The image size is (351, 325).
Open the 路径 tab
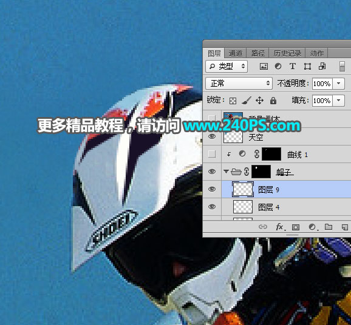click(x=257, y=53)
